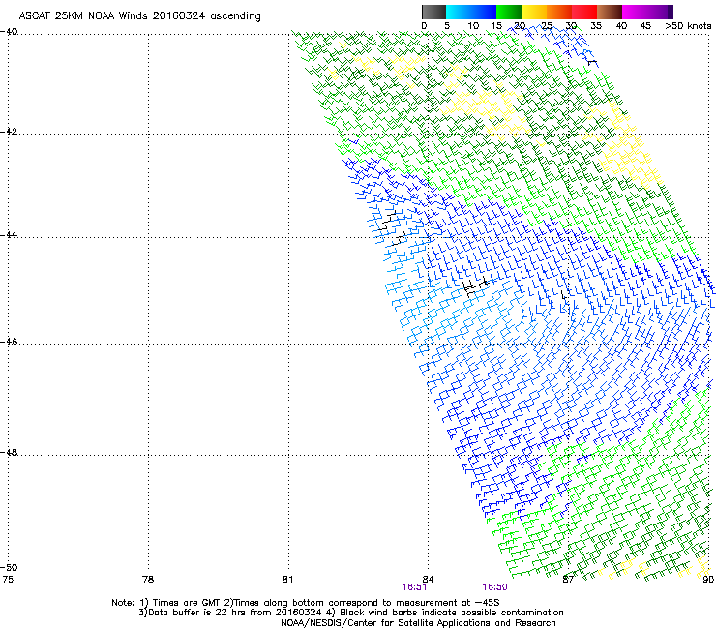This screenshot has width=716, height=629.
Task: Click the 90 longitude axis label
Action: (x=708, y=580)
